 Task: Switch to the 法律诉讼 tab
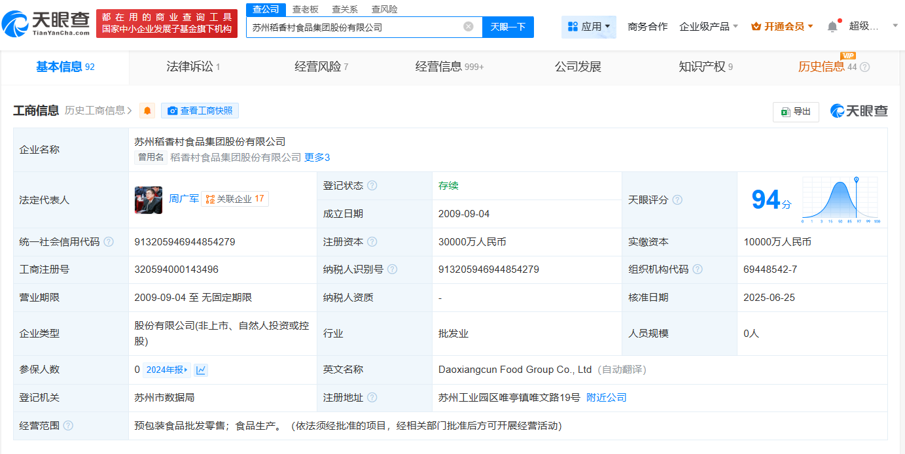193,67
